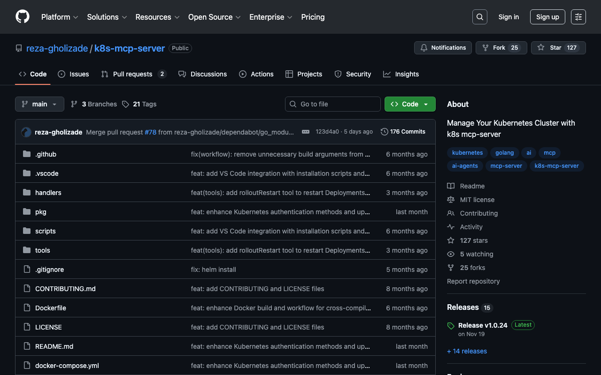Image resolution: width=601 pixels, height=375 pixels.
Task: Click the Notifications bell button
Action: pyautogui.click(x=443, y=48)
